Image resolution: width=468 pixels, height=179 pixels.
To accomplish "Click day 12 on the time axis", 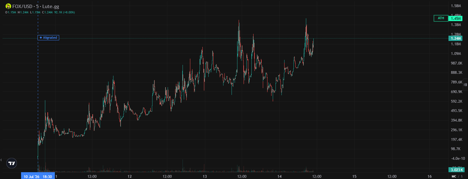I will (x=129, y=176).
